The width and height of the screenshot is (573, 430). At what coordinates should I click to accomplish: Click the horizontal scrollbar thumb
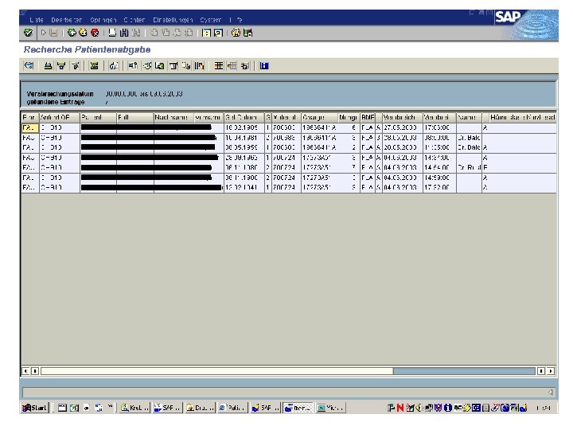pos(216,371)
